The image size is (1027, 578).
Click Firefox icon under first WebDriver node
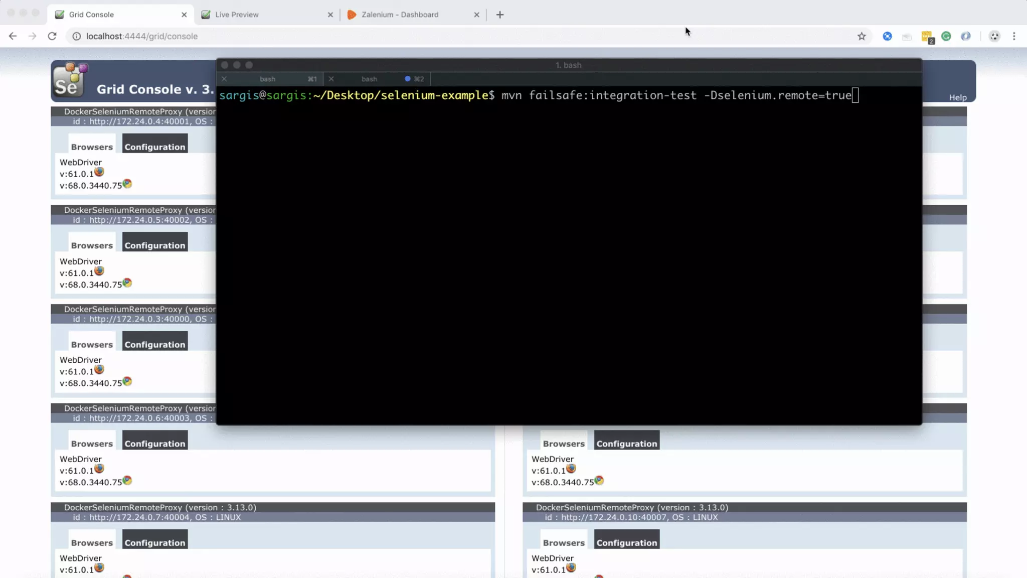99,172
